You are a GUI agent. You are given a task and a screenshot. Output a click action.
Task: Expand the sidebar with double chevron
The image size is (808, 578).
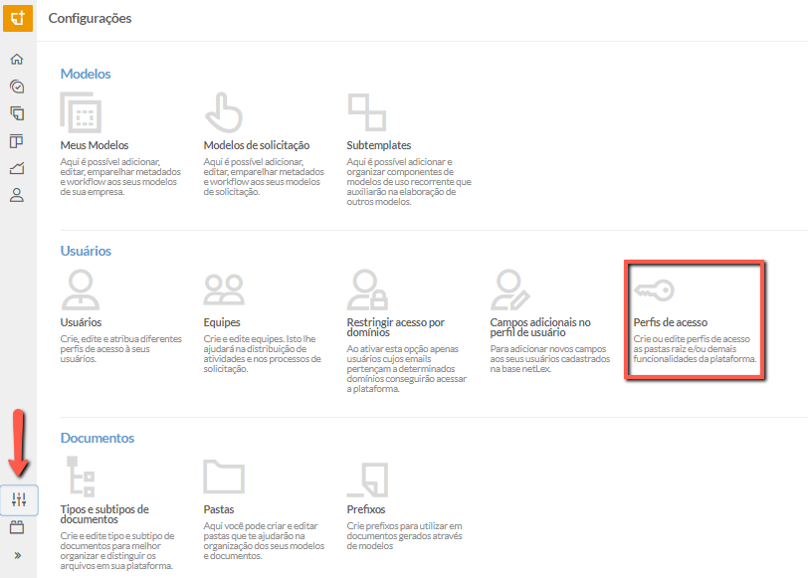[x=18, y=555]
